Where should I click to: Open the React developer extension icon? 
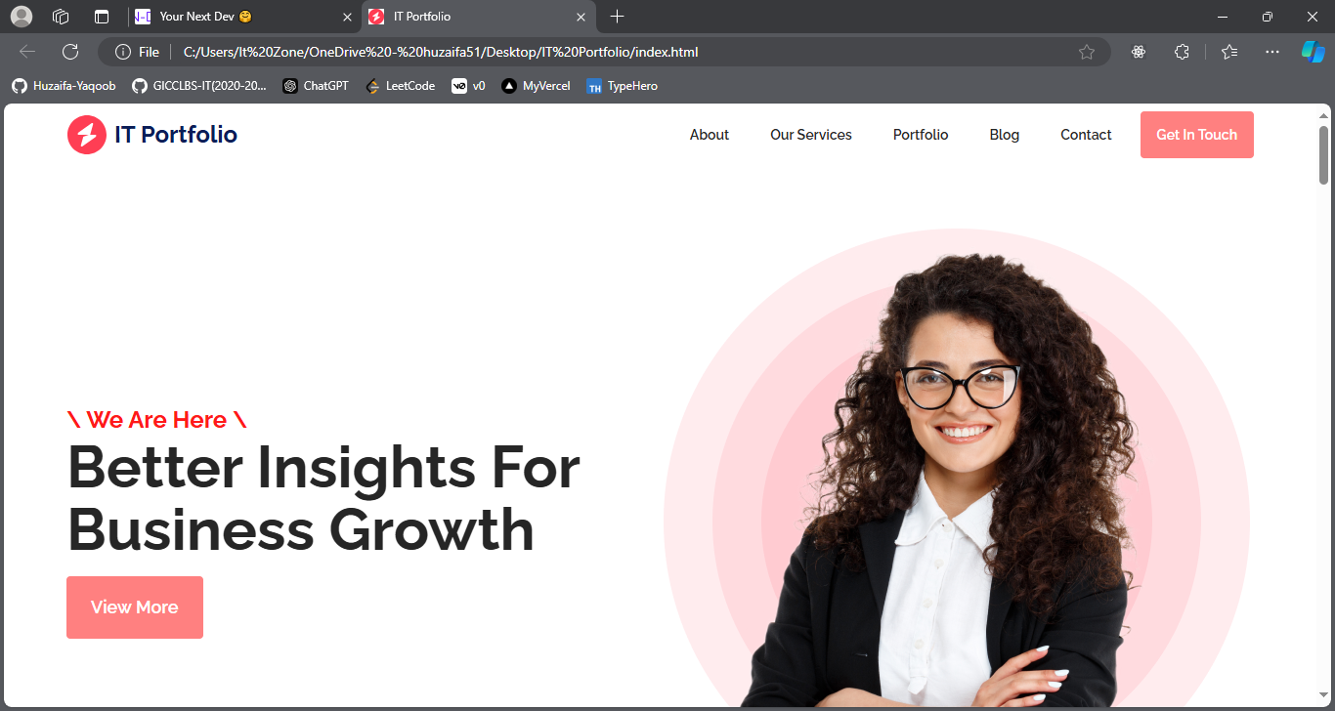1139,52
